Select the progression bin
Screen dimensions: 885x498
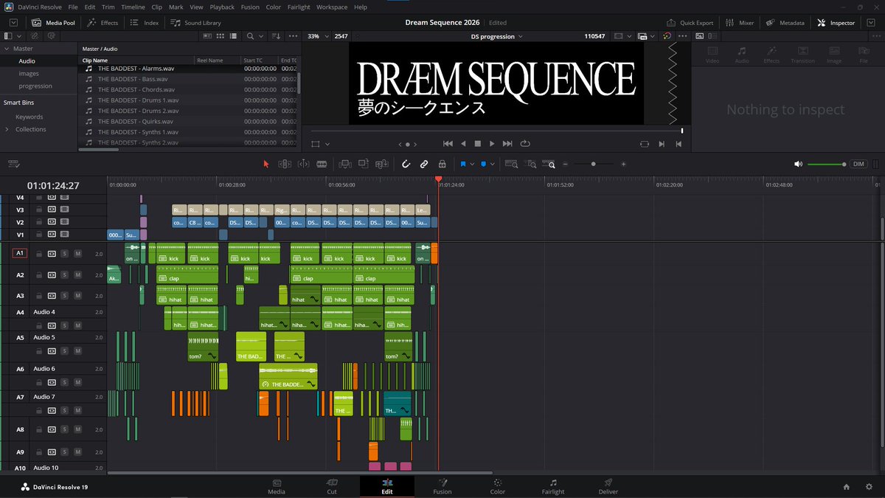35,86
